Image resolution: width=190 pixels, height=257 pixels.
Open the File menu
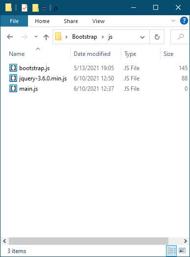click(x=14, y=21)
